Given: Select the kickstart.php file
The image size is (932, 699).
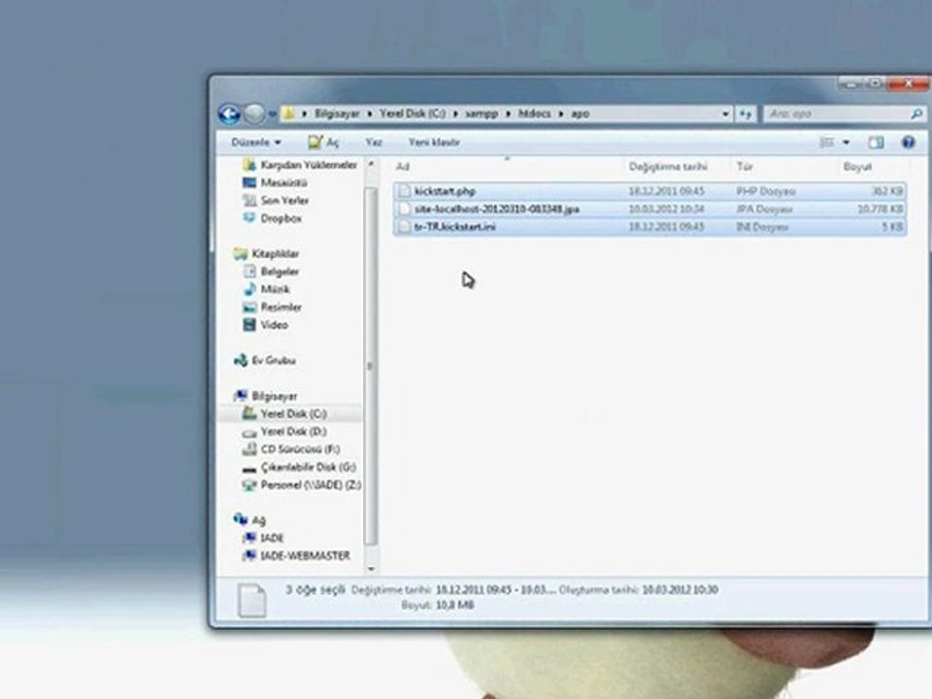Looking at the screenshot, I should point(649,191).
